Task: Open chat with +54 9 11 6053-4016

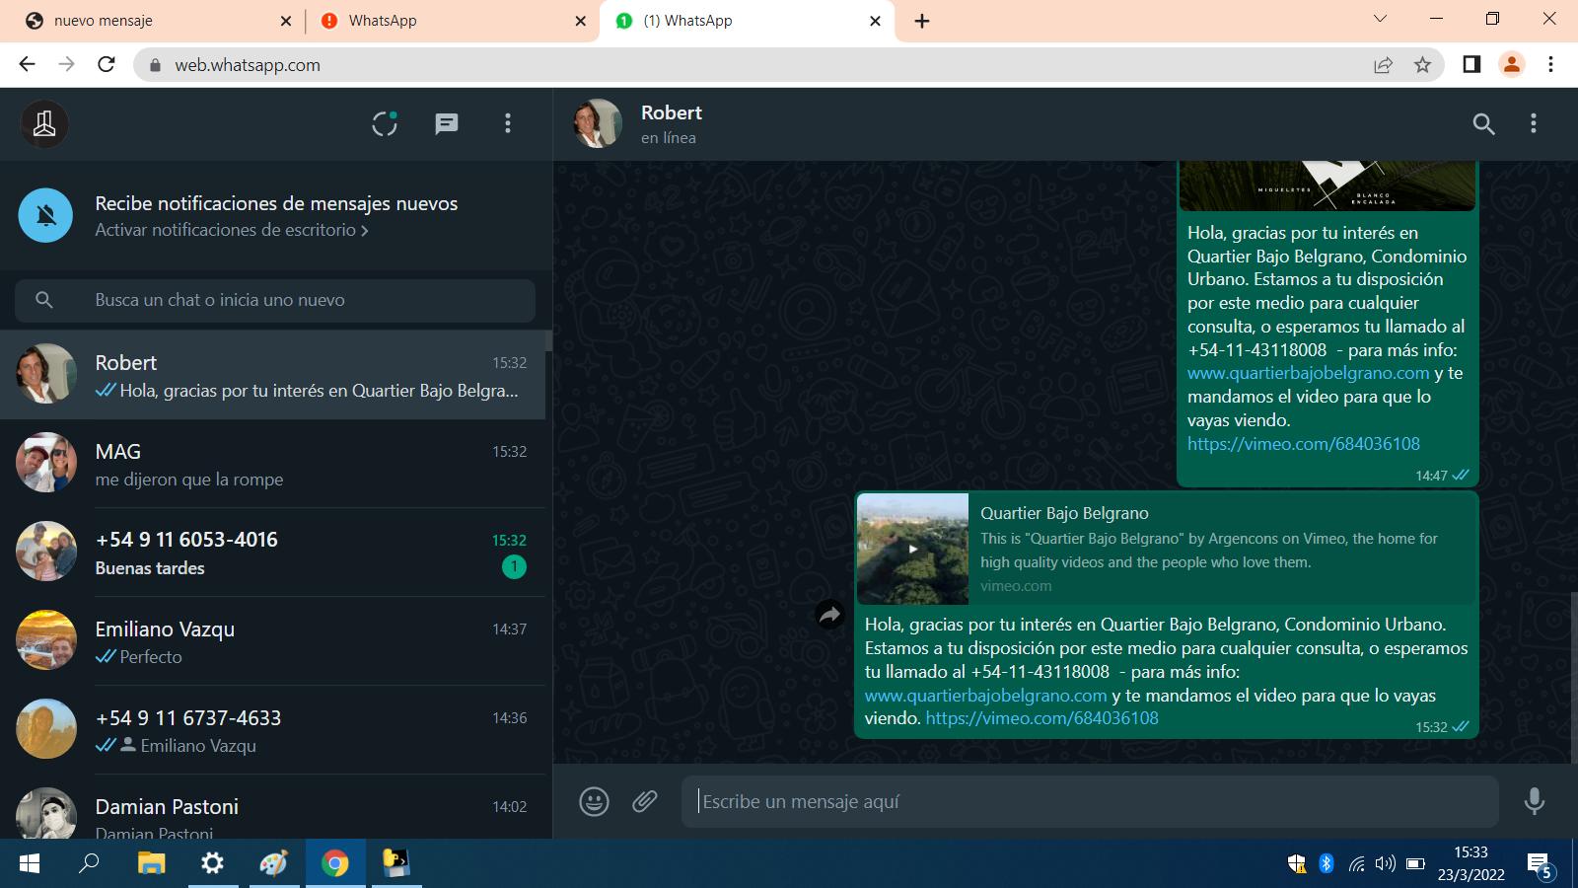Action: 272,553
